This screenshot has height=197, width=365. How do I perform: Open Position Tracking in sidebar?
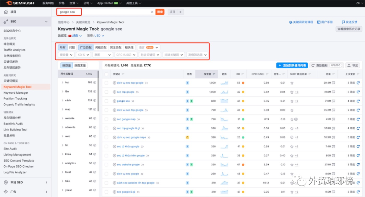[x=15, y=99]
